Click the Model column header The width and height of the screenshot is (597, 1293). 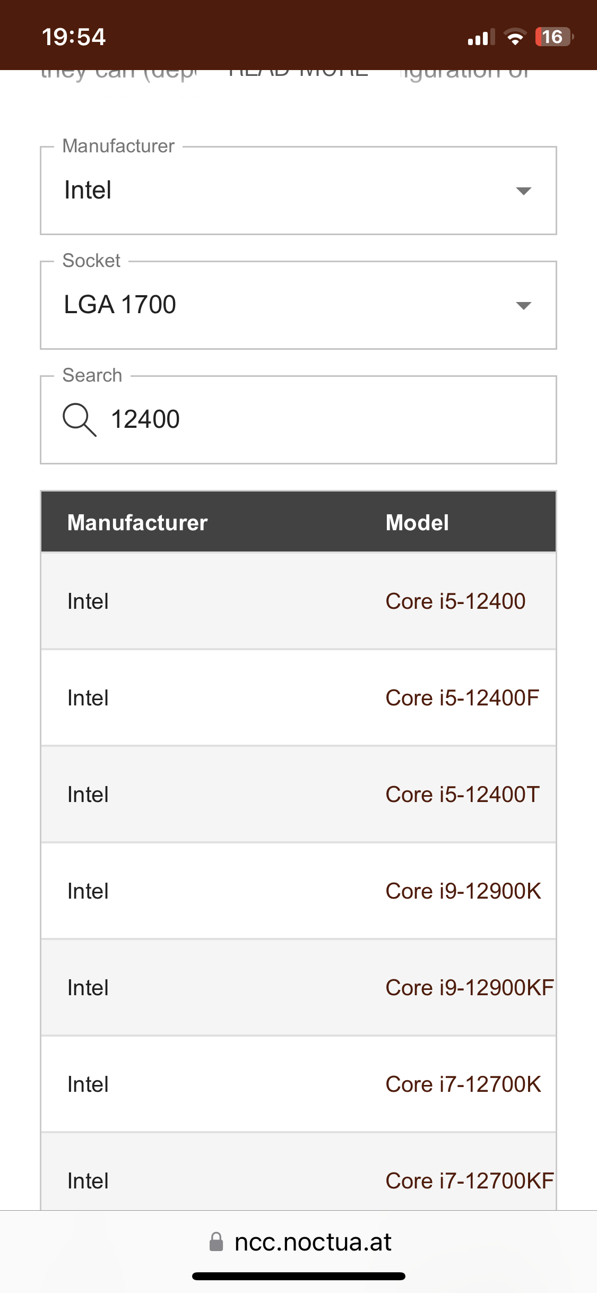pos(417,523)
